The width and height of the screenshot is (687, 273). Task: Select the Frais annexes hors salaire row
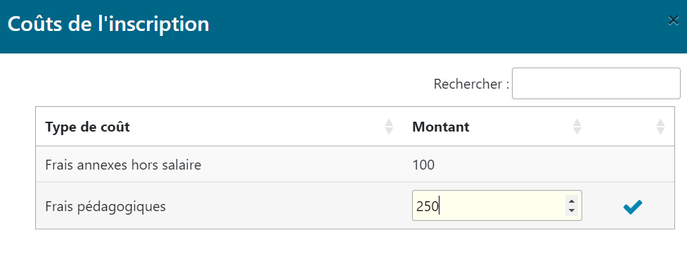355,165
